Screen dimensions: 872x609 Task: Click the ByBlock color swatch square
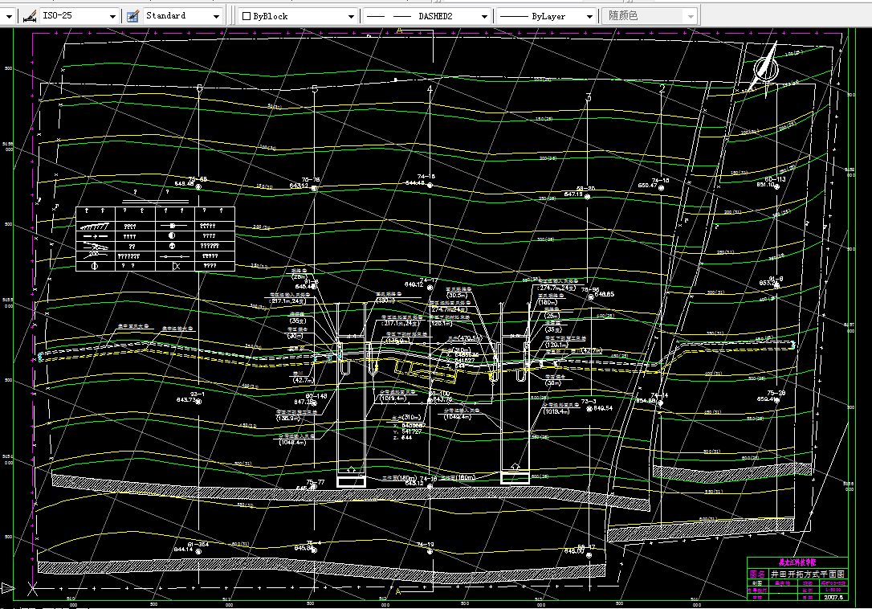coord(247,16)
